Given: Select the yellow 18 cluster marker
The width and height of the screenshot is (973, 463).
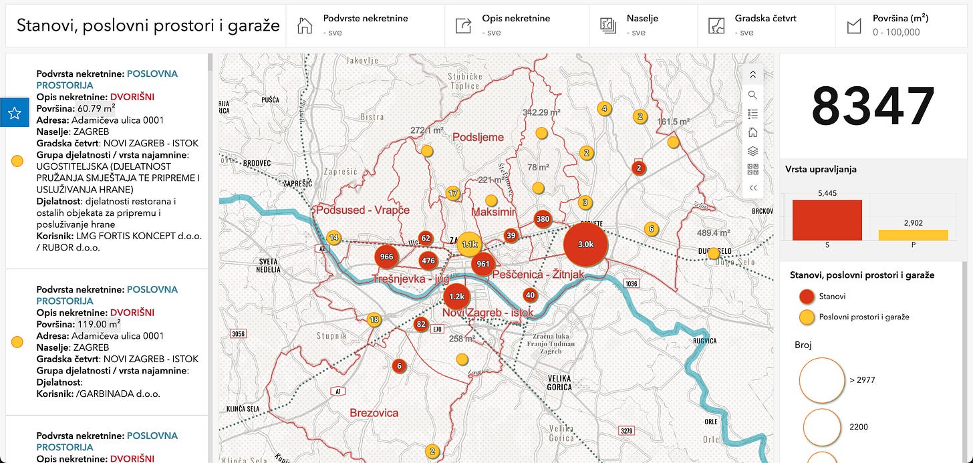Looking at the screenshot, I should [x=374, y=320].
